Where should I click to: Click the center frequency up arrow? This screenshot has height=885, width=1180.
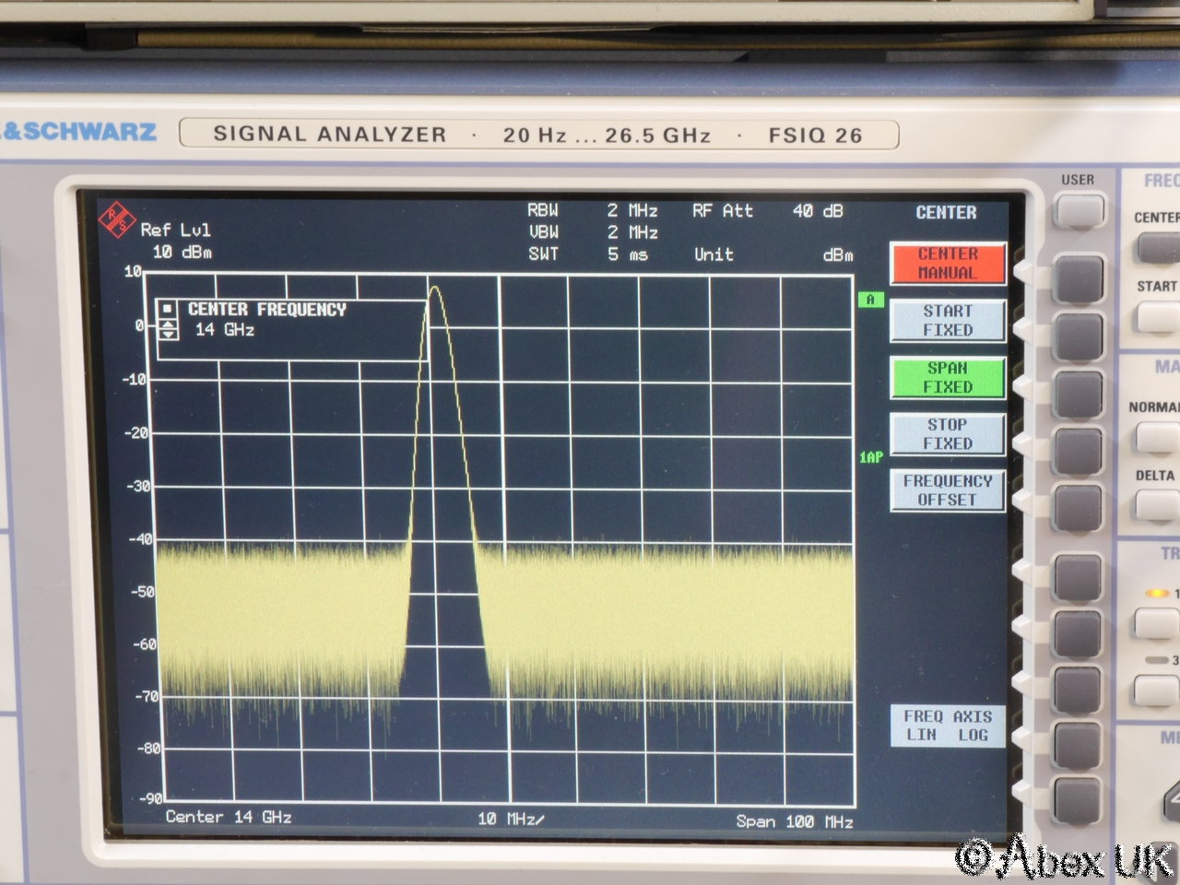click(168, 324)
